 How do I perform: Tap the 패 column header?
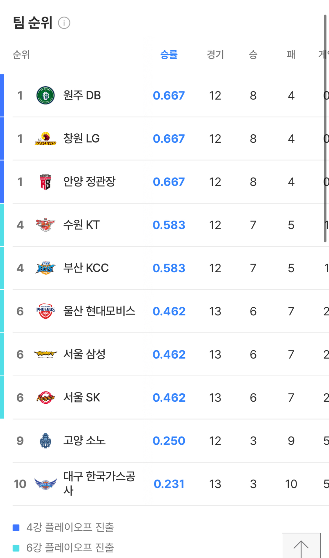pyautogui.click(x=291, y=55)
